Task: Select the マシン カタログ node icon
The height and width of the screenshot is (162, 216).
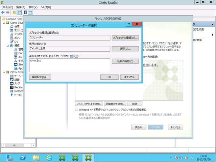Action: click(x=12, y=30)
